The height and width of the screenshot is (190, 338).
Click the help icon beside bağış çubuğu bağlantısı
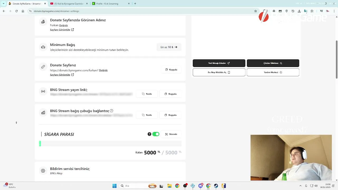tap(111, 111)
